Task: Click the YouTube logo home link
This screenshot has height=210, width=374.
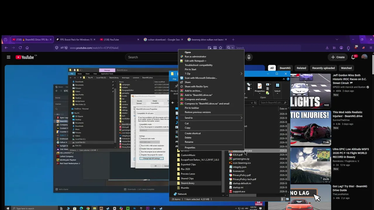Action: pyautogui.click(x=25, y=57)
